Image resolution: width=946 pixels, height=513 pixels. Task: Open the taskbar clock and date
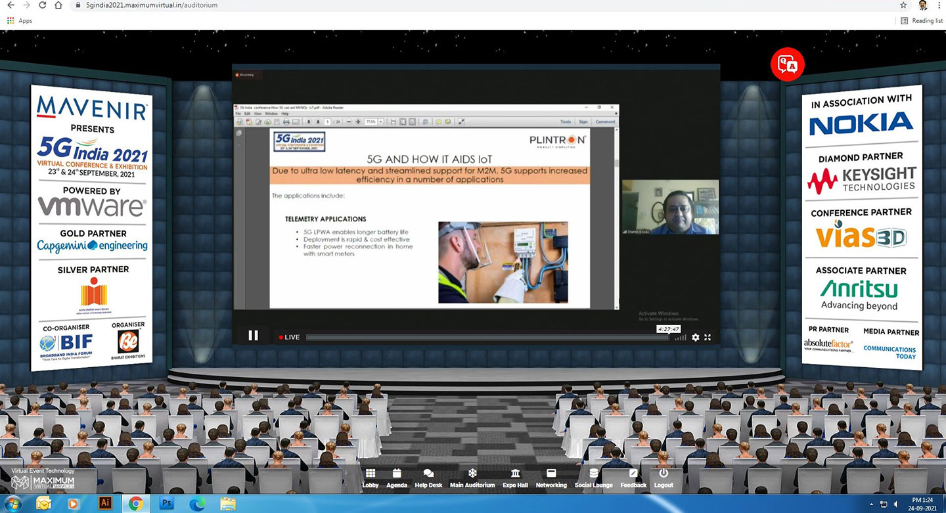point(924,504)
